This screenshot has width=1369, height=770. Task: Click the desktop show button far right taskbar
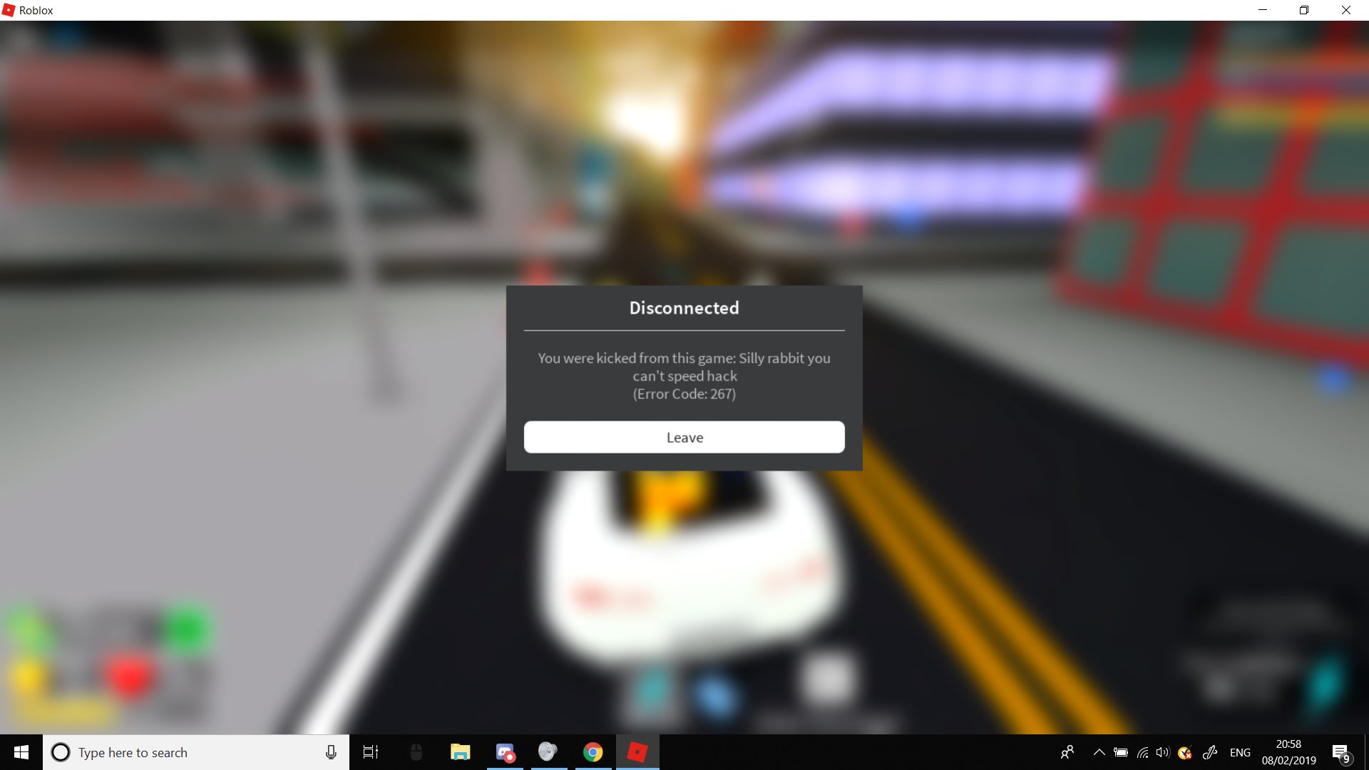1365,752
